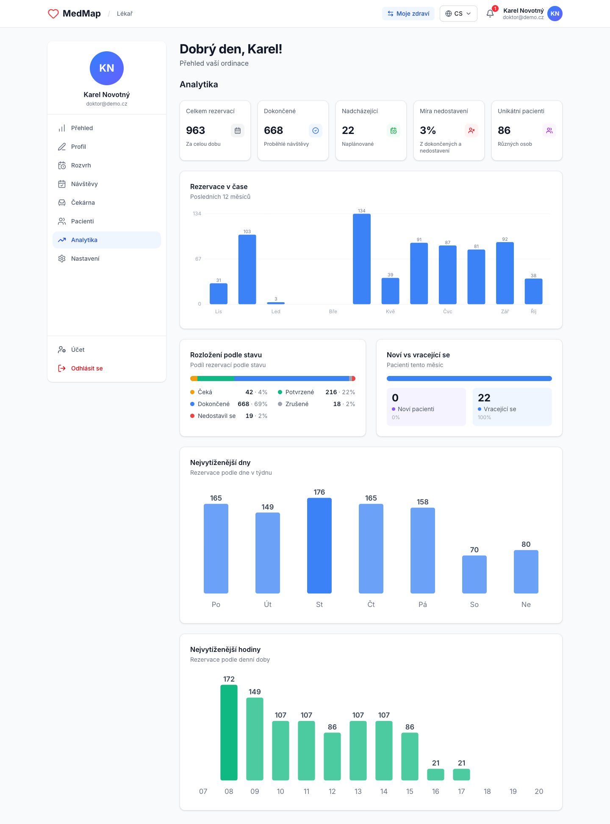Select Návštěvy in the sidebar
The width and height of the screenshot is (610, 824).
(x=107, y=184)
